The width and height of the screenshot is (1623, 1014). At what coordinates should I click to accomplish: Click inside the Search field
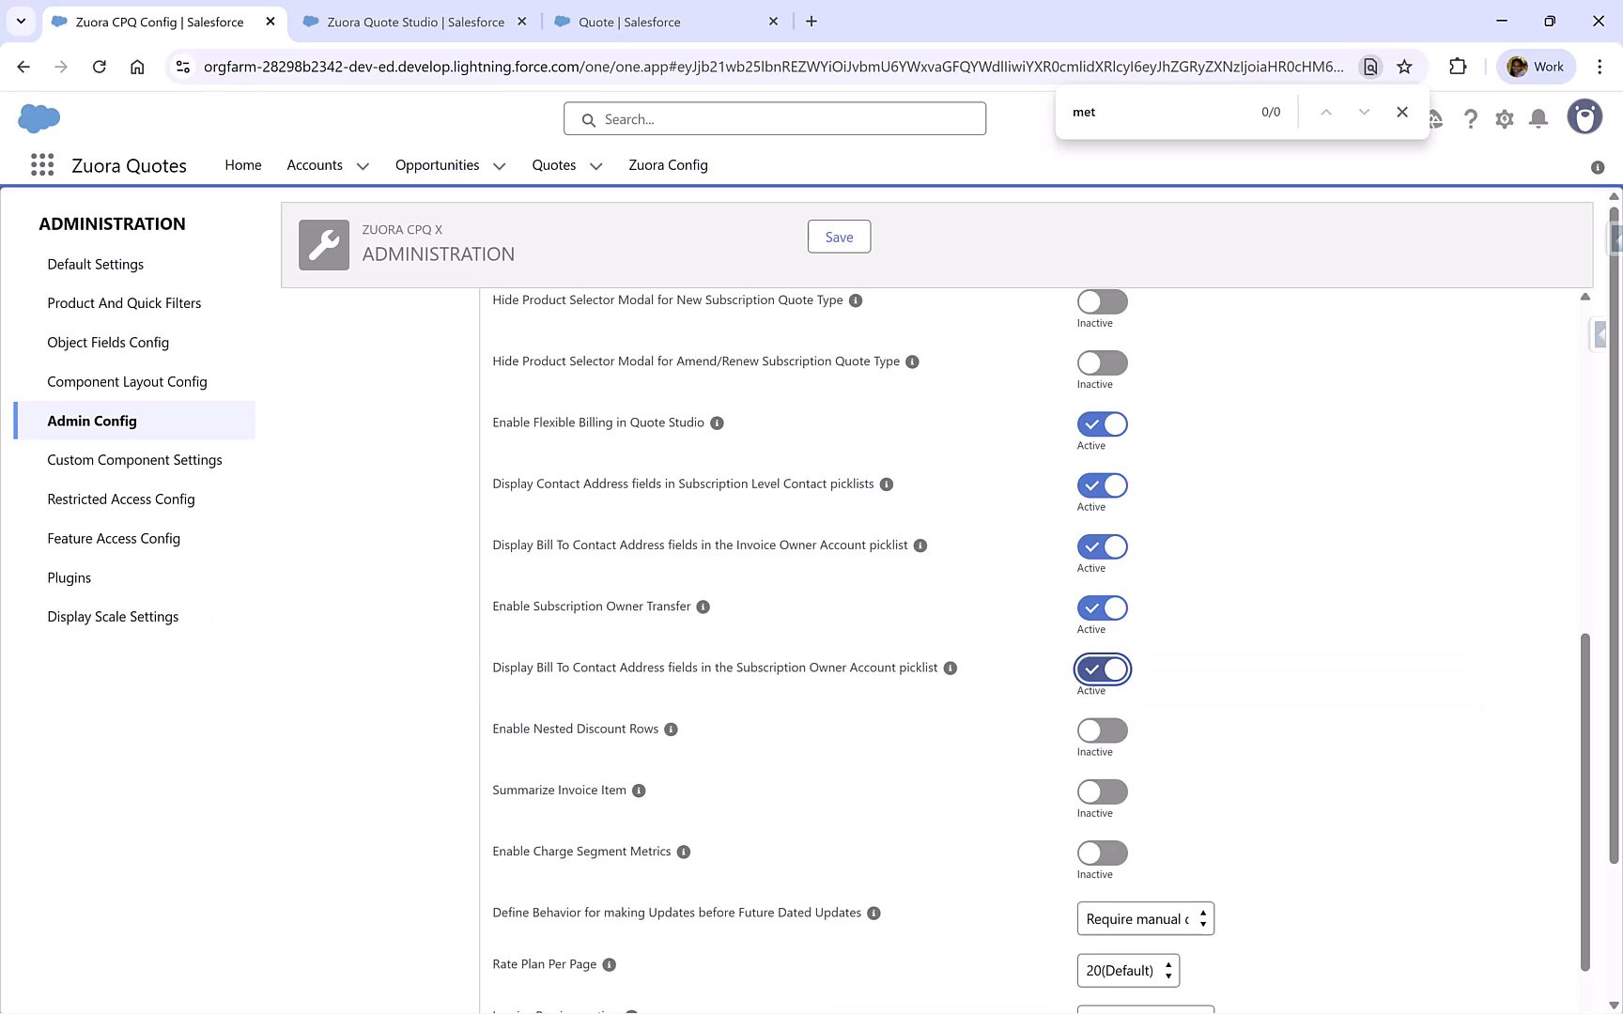pos(774,118)
